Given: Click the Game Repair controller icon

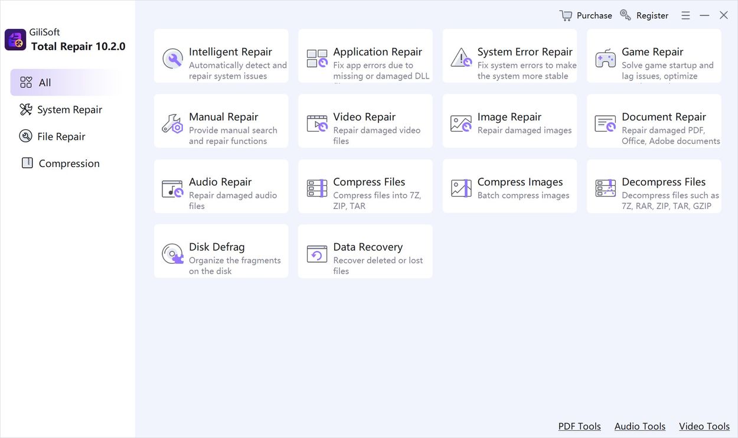Looking at the screenshot, I should [x=606, y=58].
